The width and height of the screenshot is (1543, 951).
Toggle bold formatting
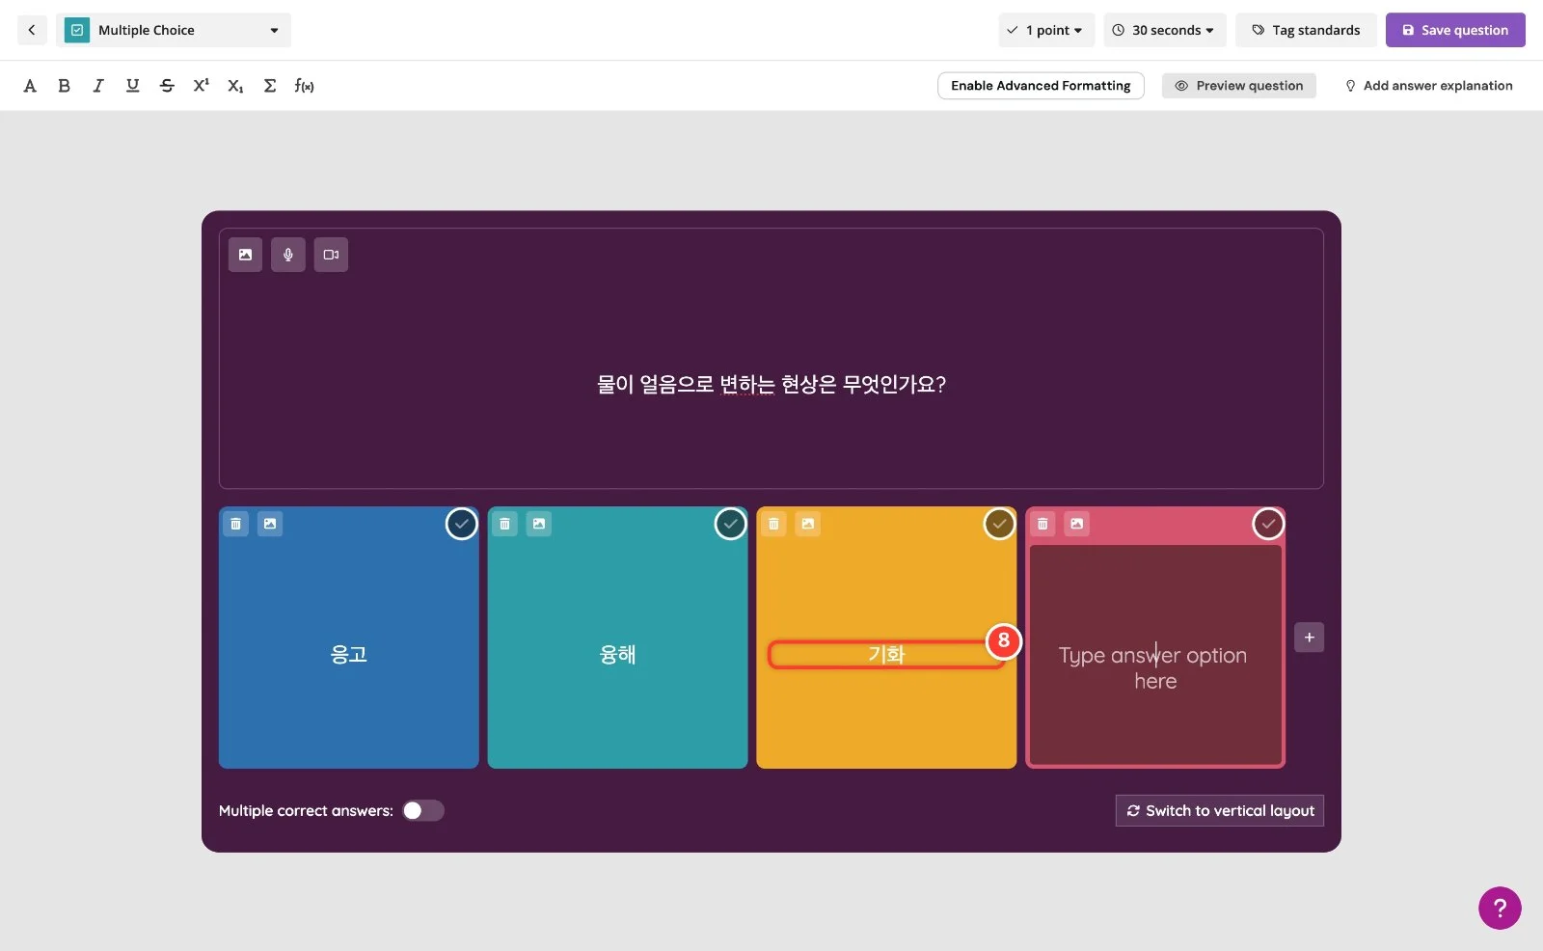pyautogui.click(x=64, y=86)
